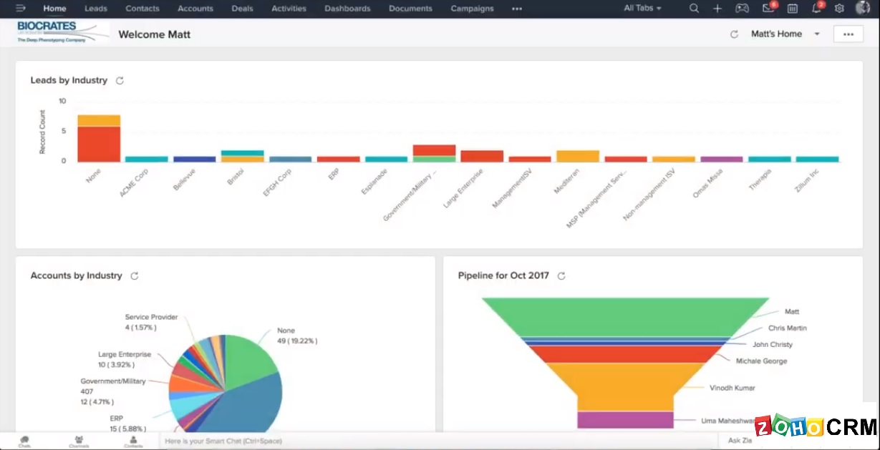Open the Campaigns module
The width and height of the screenshot is (880, 450).
(472, 9)
